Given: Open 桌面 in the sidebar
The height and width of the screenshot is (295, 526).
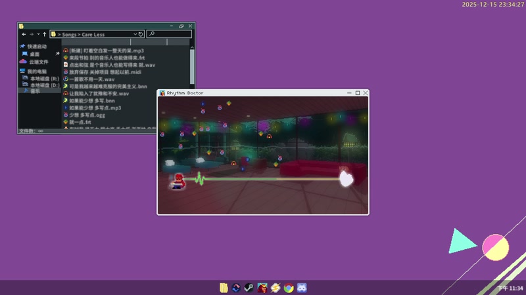Looking at the screenshot, I should coord(35,54).
